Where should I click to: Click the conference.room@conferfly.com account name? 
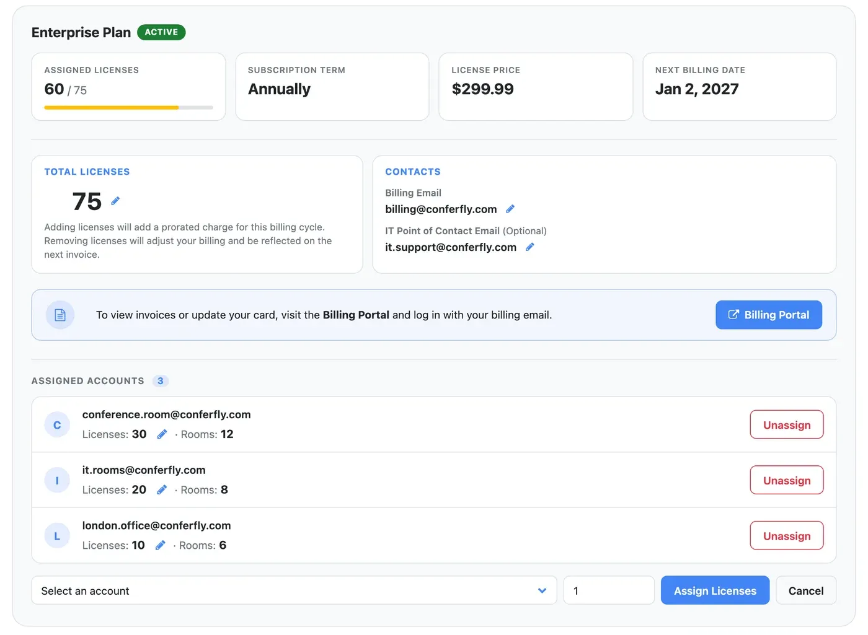point(166,414)
